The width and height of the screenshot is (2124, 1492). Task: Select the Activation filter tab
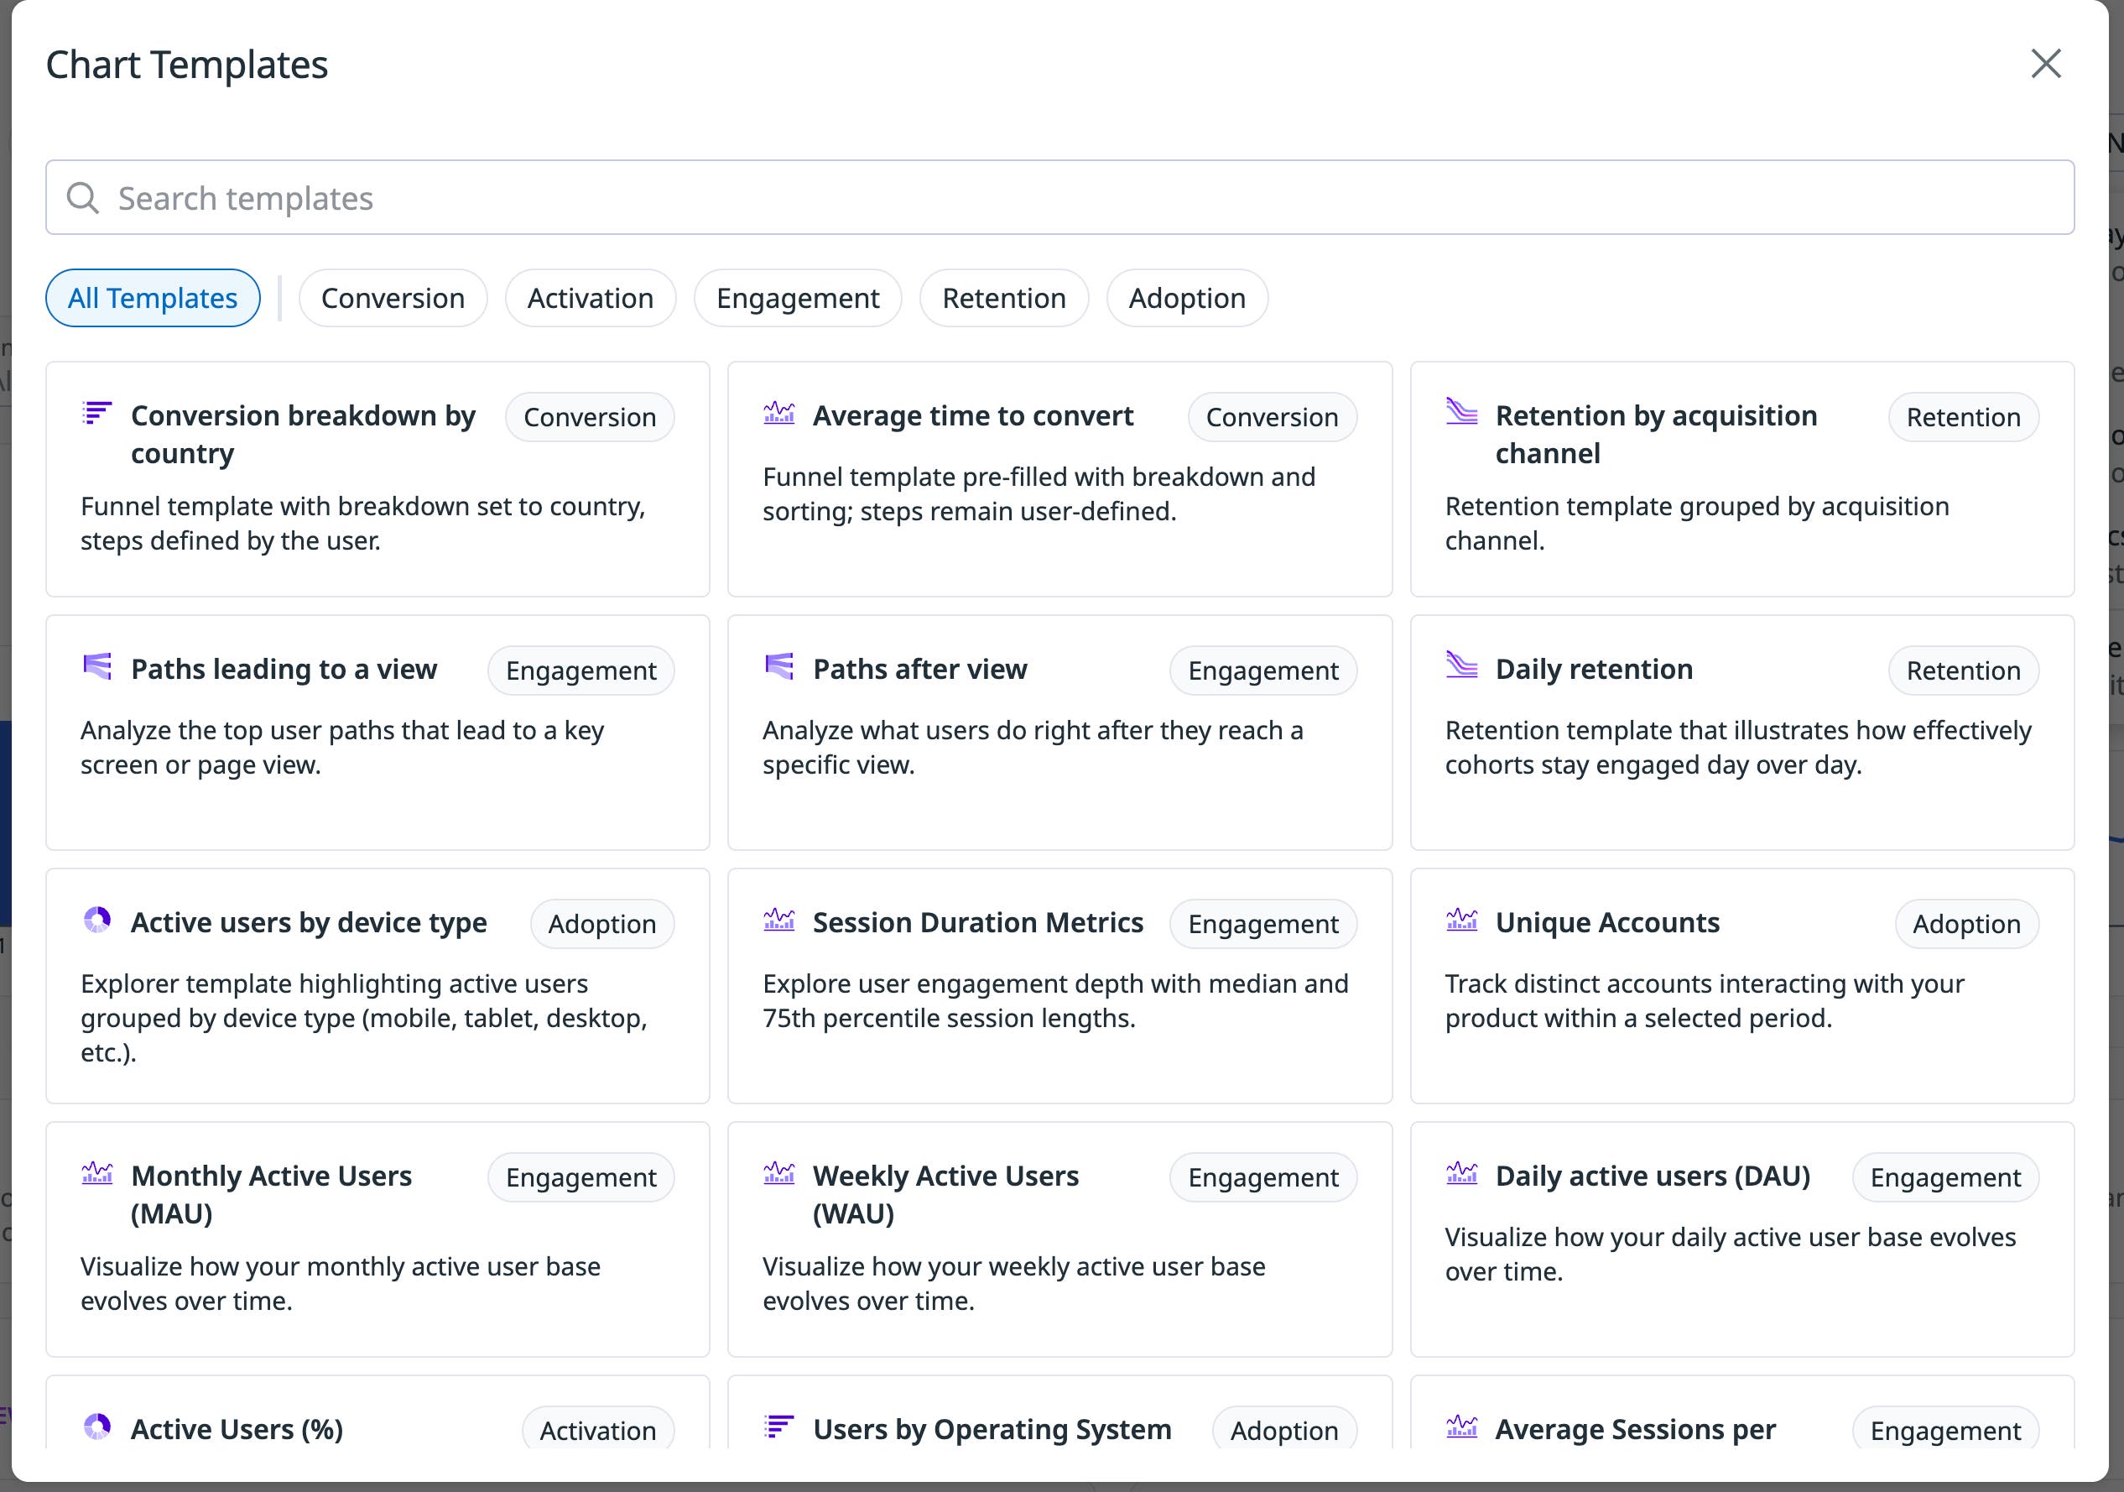click(591, 298)
